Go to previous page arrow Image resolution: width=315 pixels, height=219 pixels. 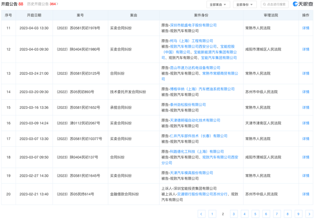coord(202,214)
